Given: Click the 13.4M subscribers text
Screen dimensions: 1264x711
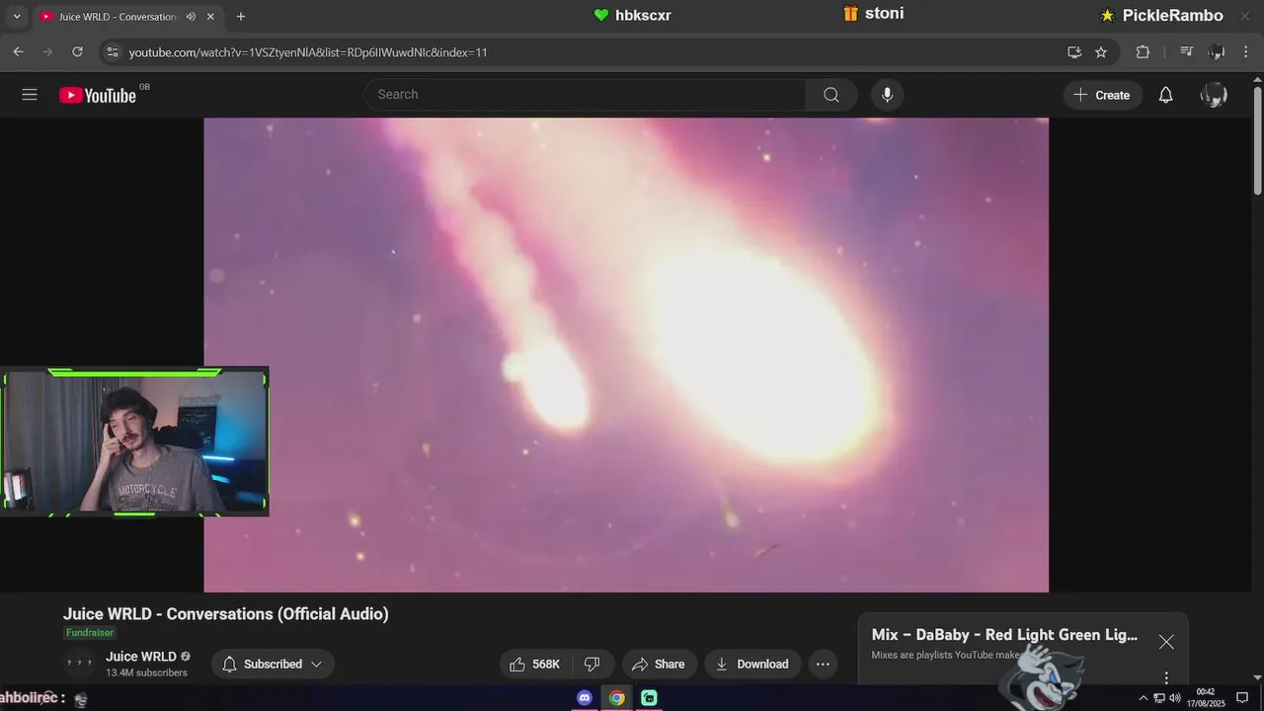Looking at the screenshot, I should 146,673.
